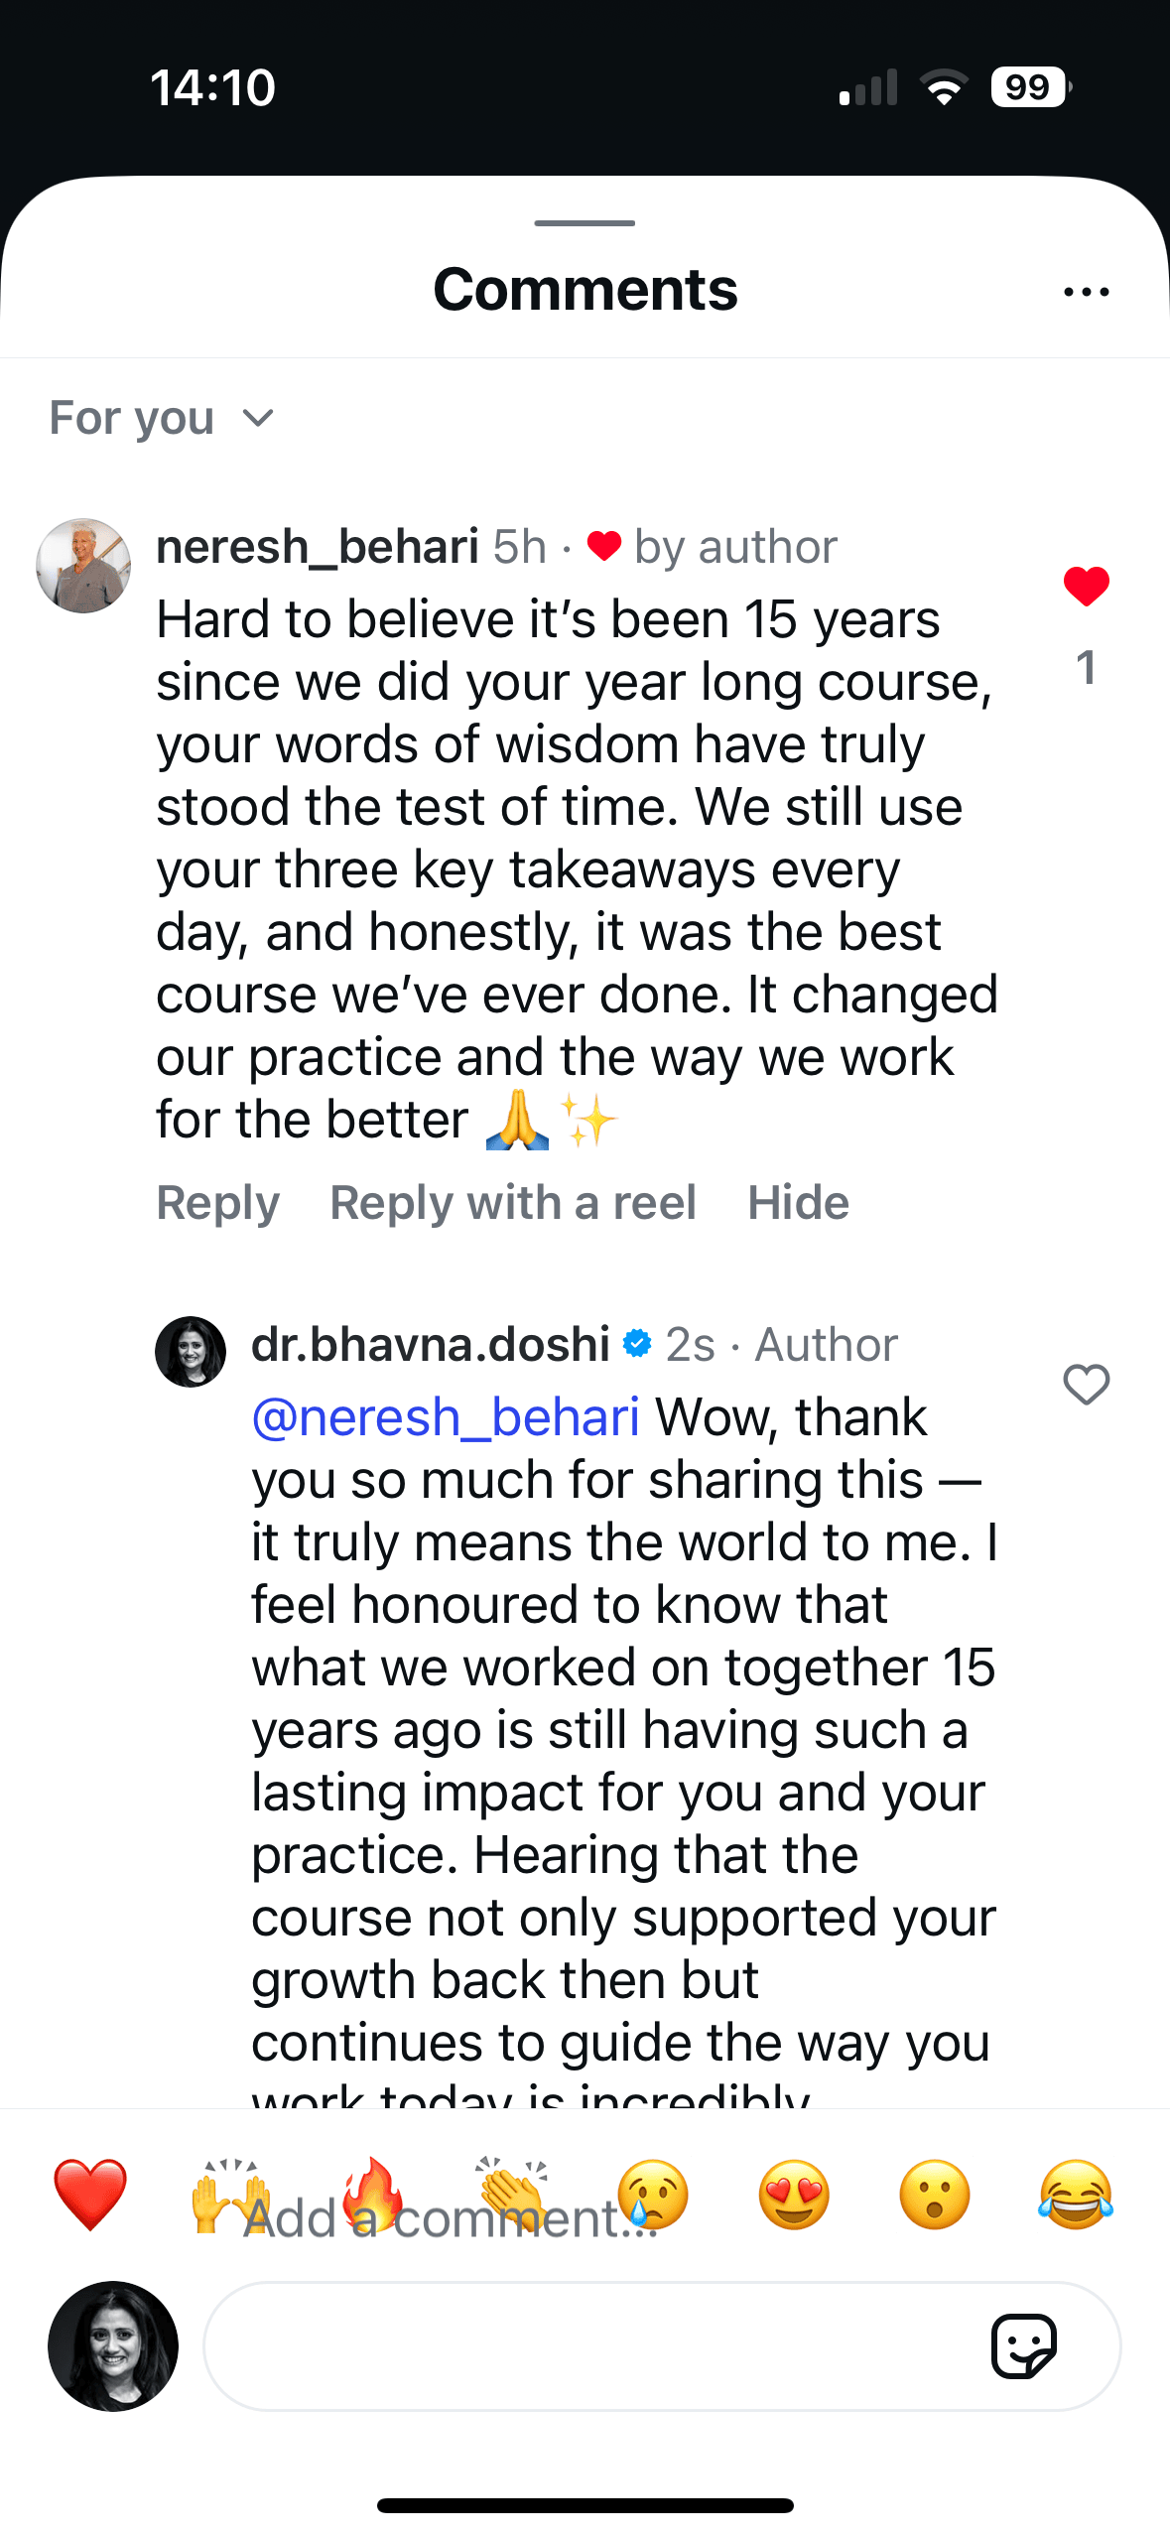Focus the Add a comment input field
The image size is (1170, 2537).
(595, 2346)
